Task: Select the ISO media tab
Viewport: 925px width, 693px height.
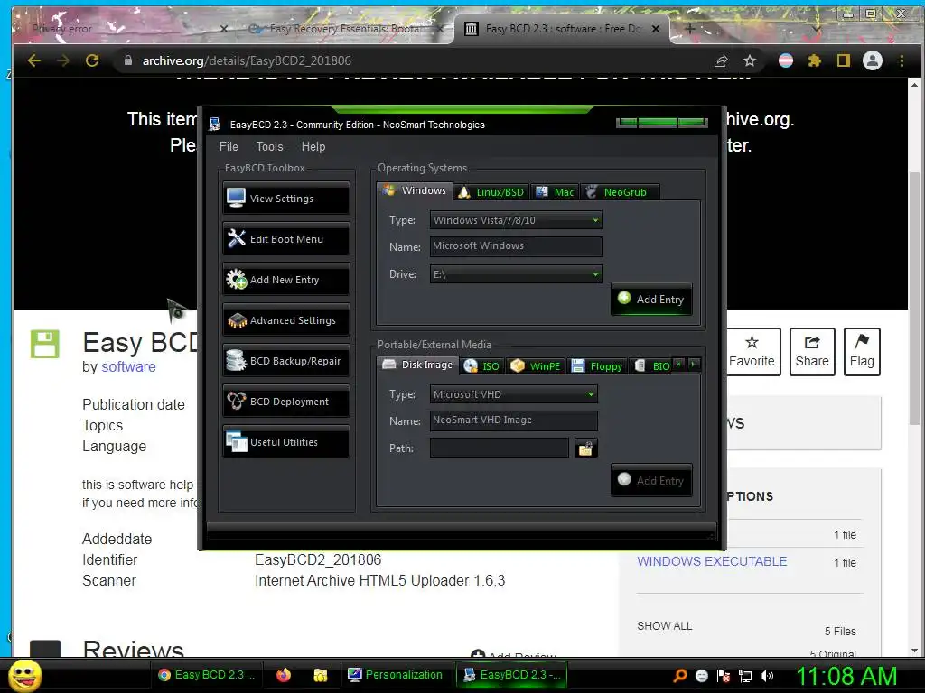Action: point(482,366)
